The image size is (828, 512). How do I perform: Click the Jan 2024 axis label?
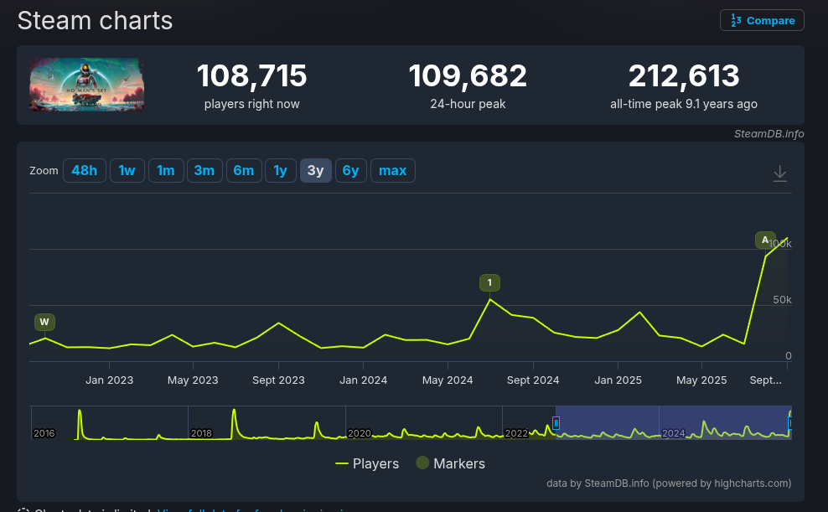click(364, 380)
